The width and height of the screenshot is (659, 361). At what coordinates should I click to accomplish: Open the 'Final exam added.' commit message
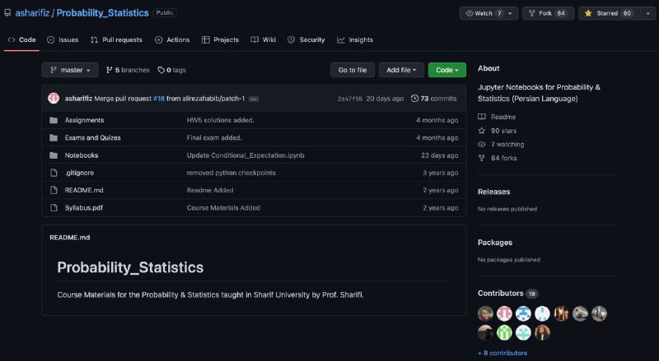(x=214, y=137)
